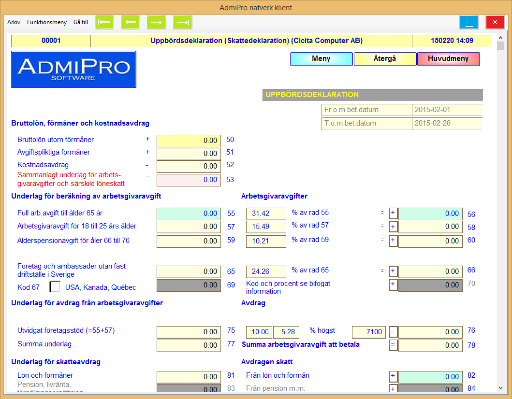The image size is (512, 399).
Task: Select the Bruttolön utom förmåner field
Action: [x=189, y=141]
